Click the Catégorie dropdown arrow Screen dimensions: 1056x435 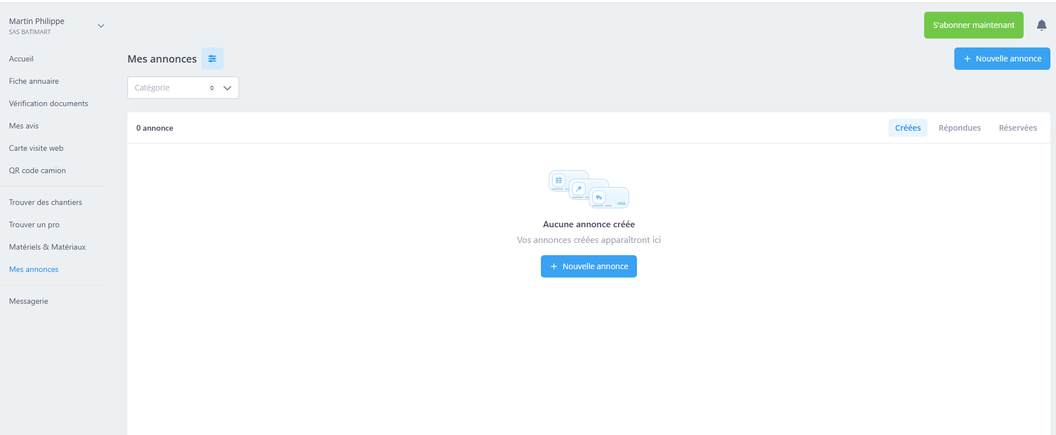pos(227,88)
